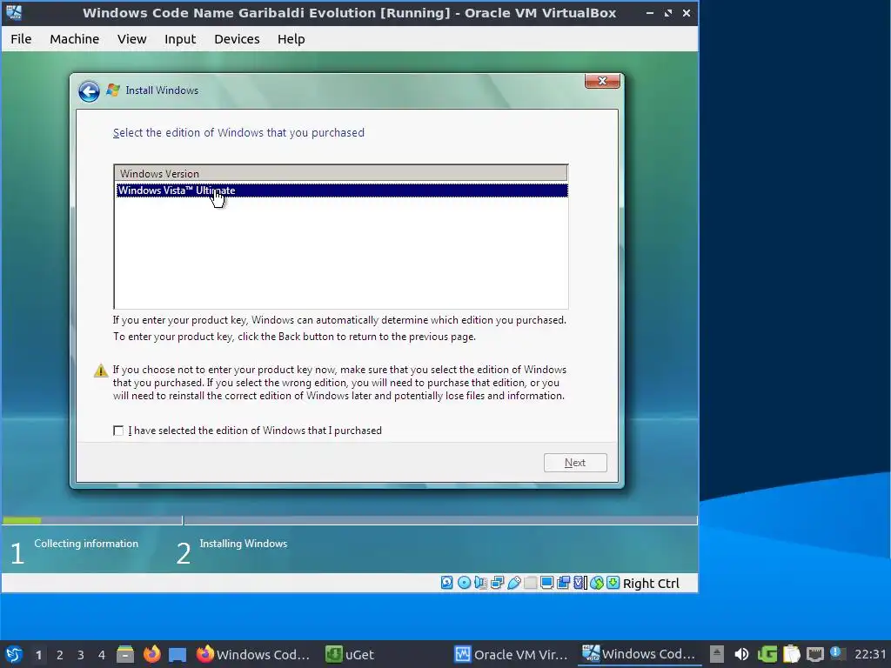Open the clipboard manager tray icon

[791, 654]
